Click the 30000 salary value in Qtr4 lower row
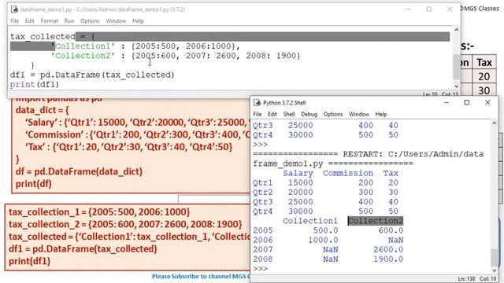Image resolution: width=504 pixels, height=283 pixels. click(x=300, y=211)
